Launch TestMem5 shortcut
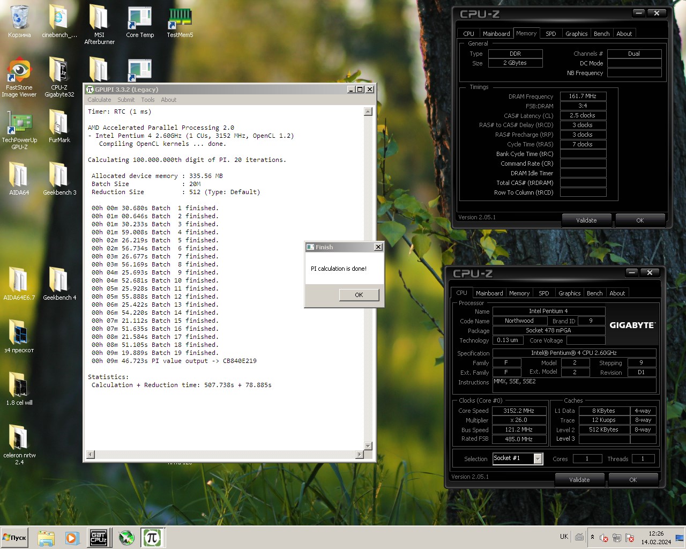 click(180, 21)
